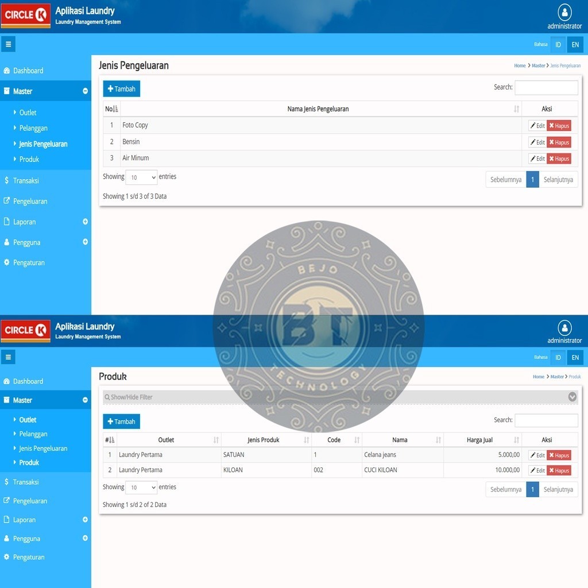
Task: Switch language to EN on Produk page
Action: [575, 357]
